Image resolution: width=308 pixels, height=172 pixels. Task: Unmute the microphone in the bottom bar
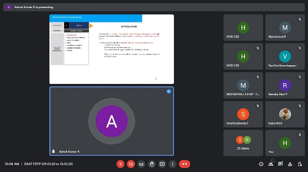pyautogui.click(x=121, y=164)
